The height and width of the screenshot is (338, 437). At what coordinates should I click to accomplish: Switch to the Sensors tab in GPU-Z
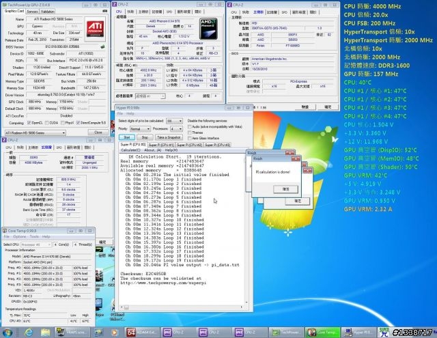click(32, 12)
